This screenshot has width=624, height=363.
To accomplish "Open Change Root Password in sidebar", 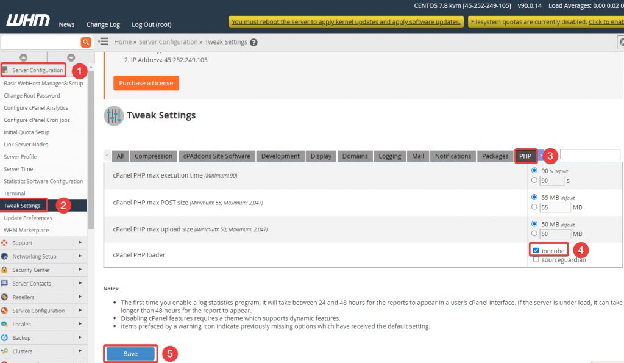I will click(x=32, y=96).
